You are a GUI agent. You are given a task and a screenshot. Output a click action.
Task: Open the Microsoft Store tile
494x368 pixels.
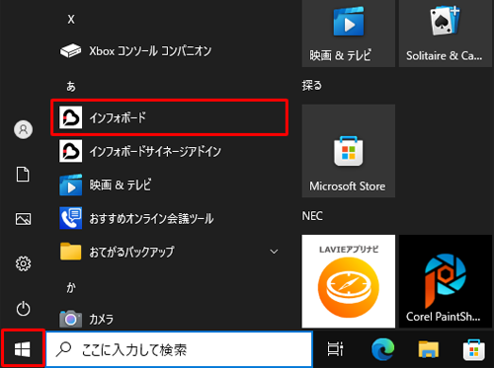click(349, 151)
